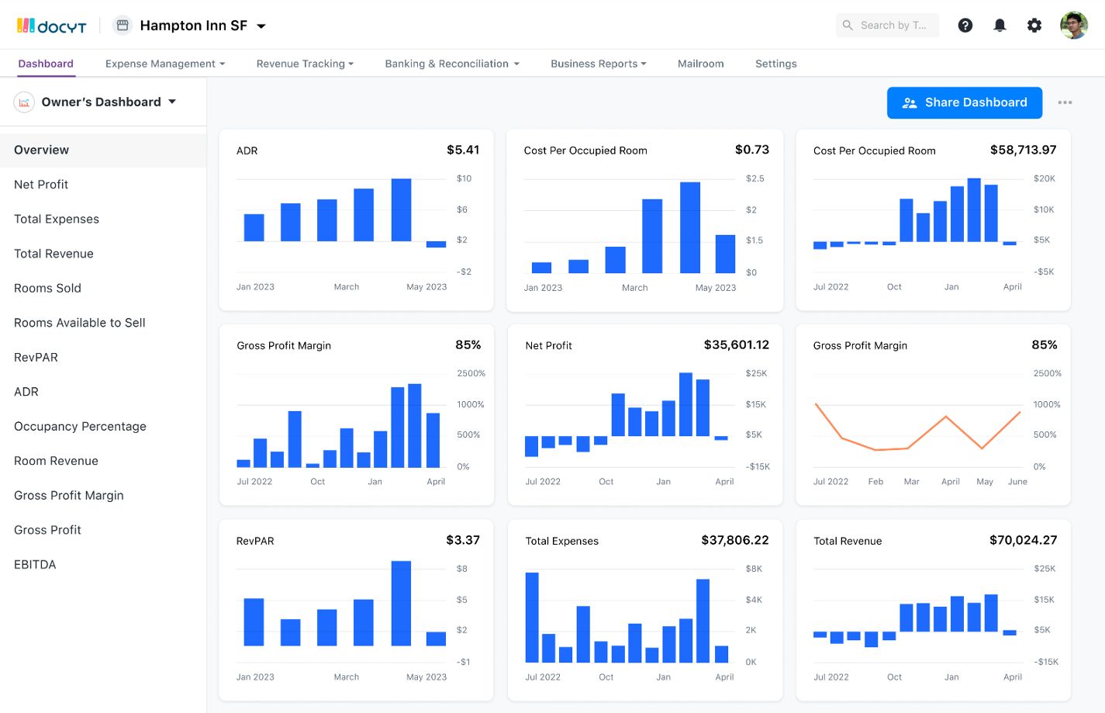Expand the Hampton Inn SF business dropdown

pos(261,26)
